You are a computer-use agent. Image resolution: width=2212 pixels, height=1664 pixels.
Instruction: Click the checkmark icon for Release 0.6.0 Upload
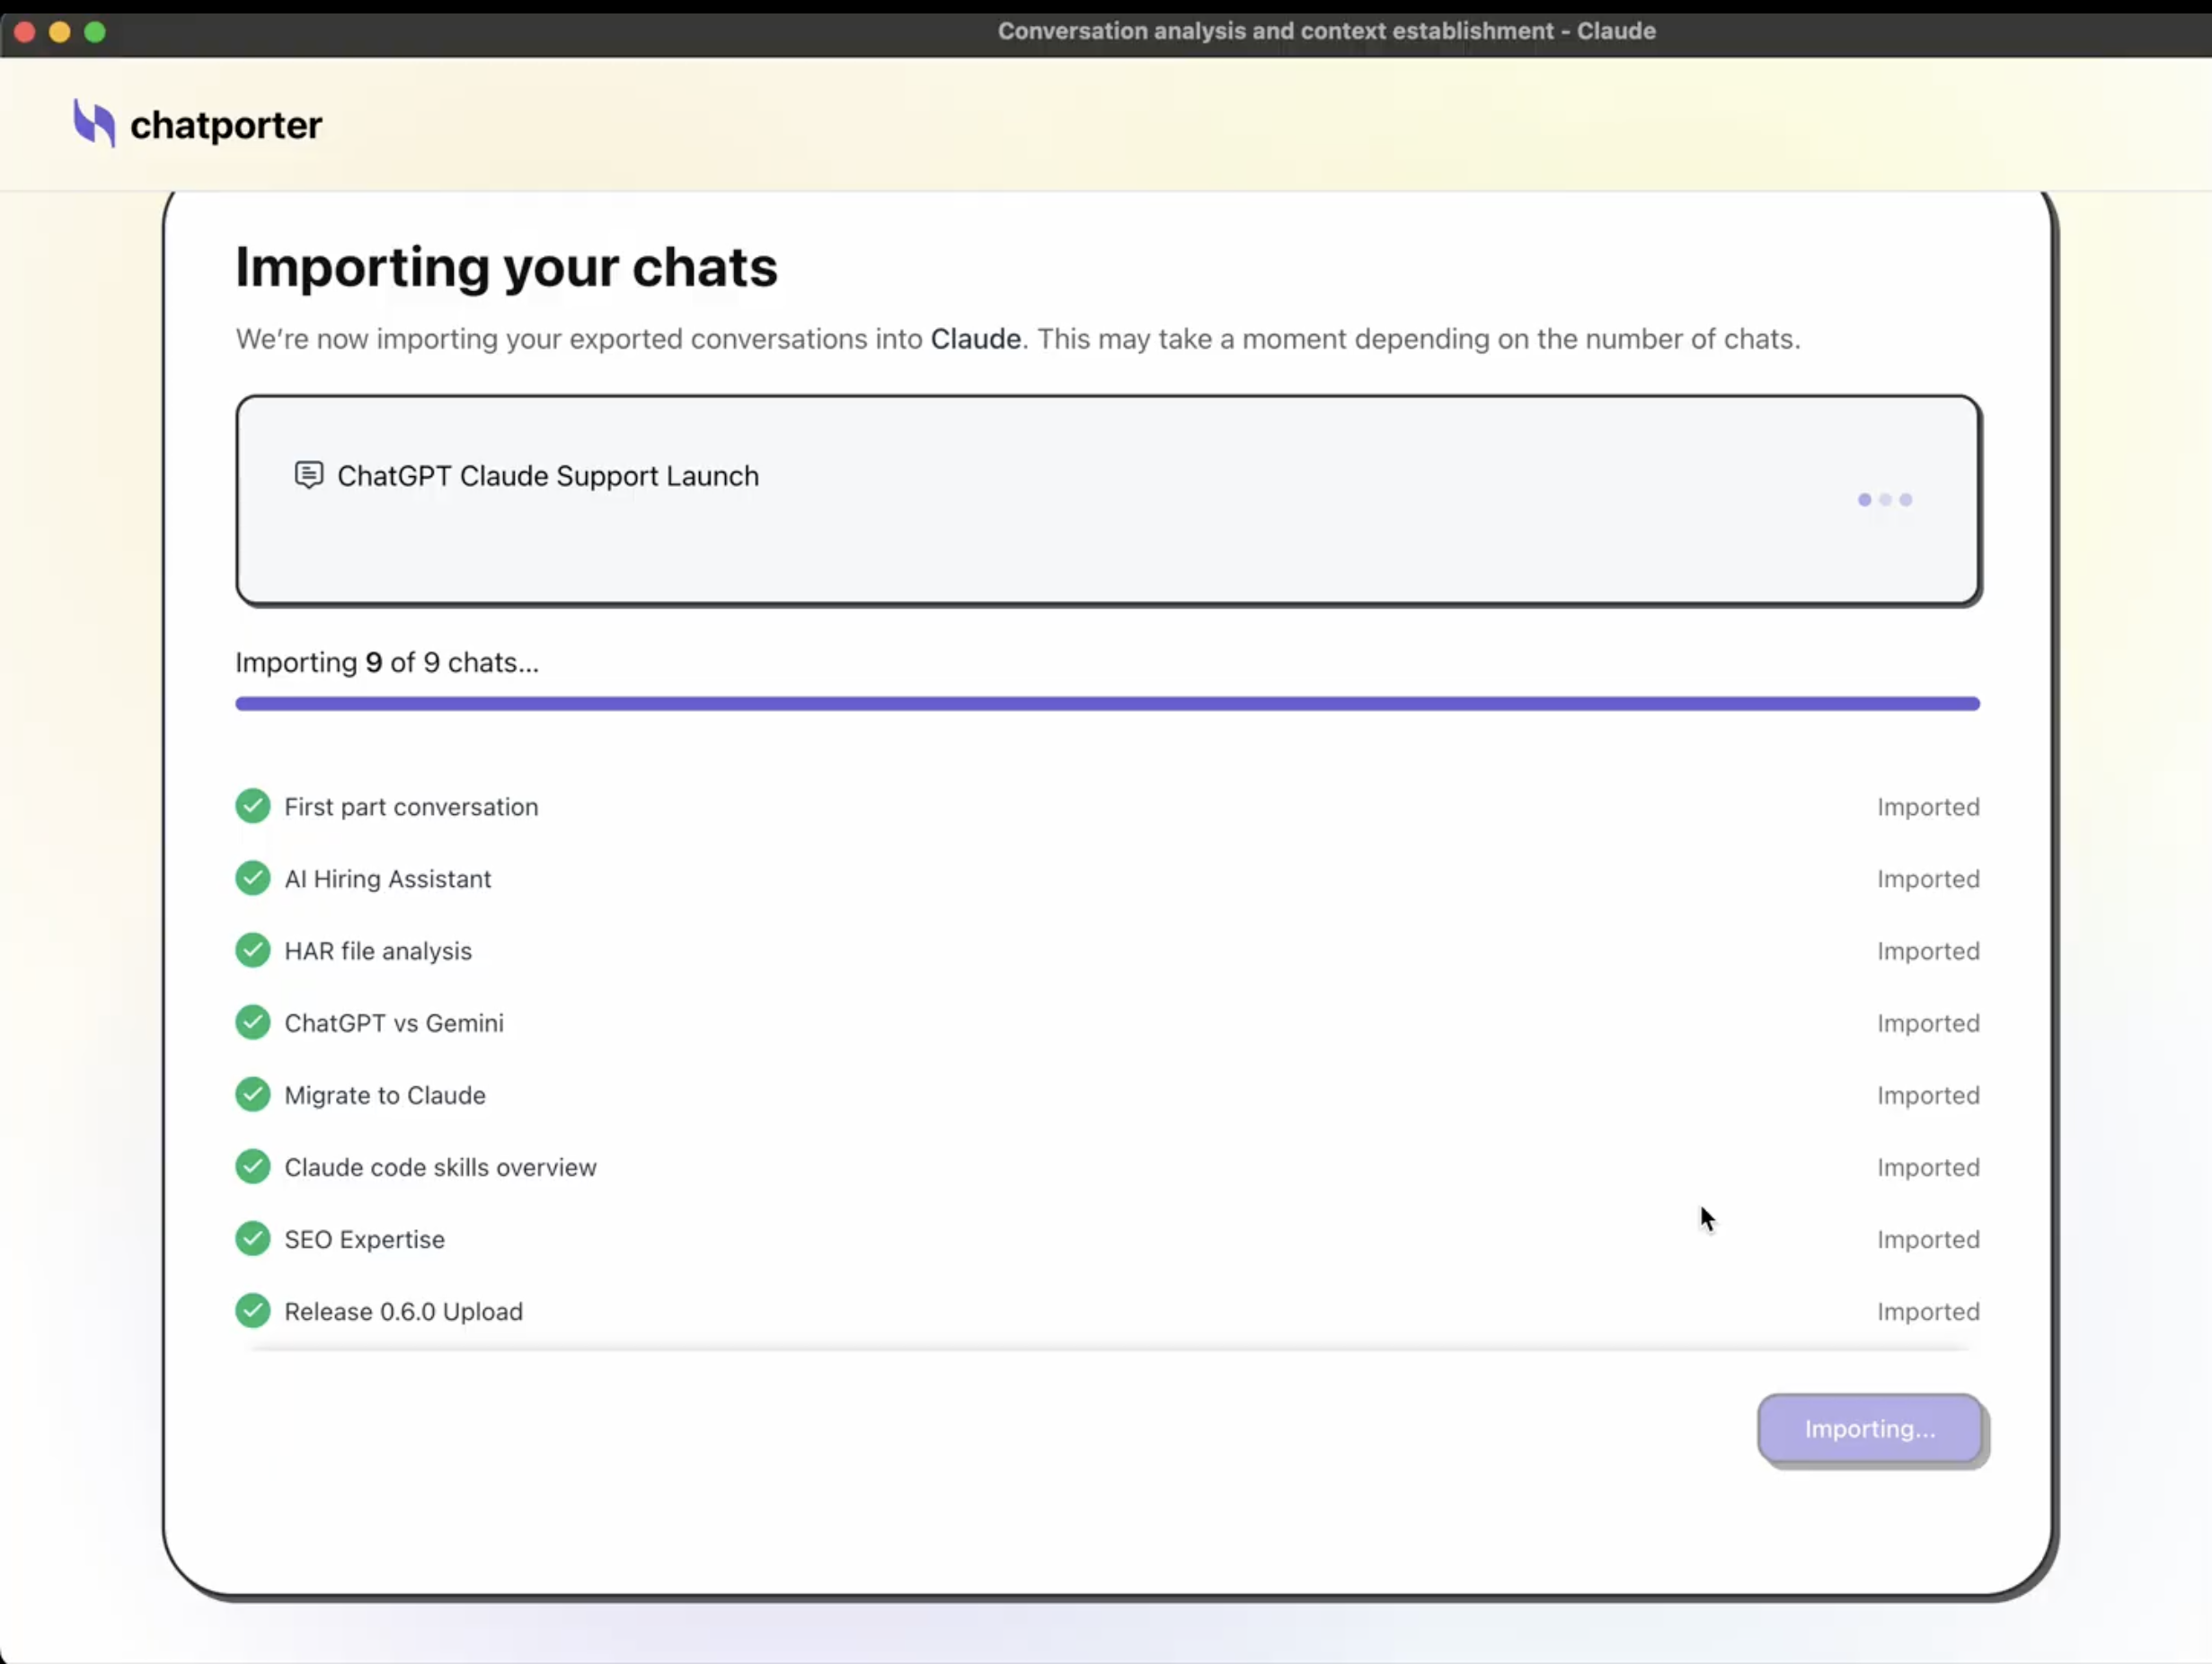click(x=253, y=1310)
